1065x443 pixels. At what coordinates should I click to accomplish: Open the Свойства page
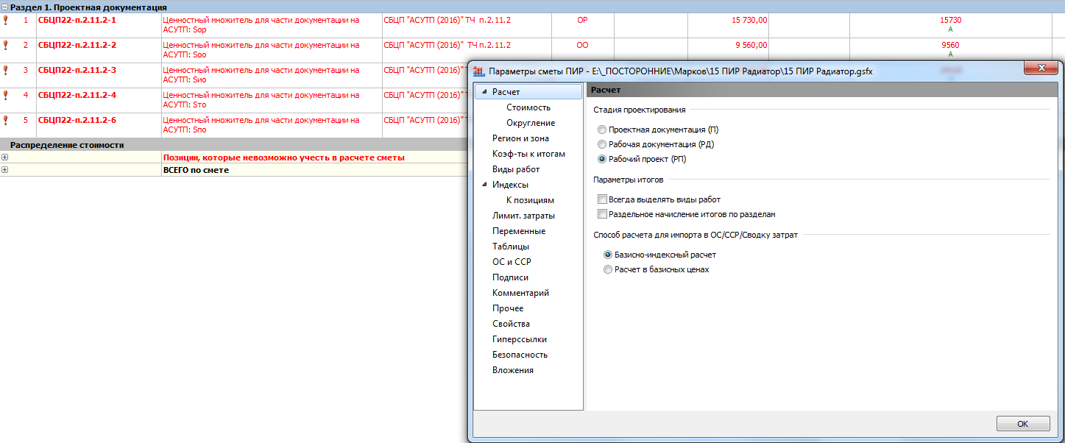click(x=511, y=324)
